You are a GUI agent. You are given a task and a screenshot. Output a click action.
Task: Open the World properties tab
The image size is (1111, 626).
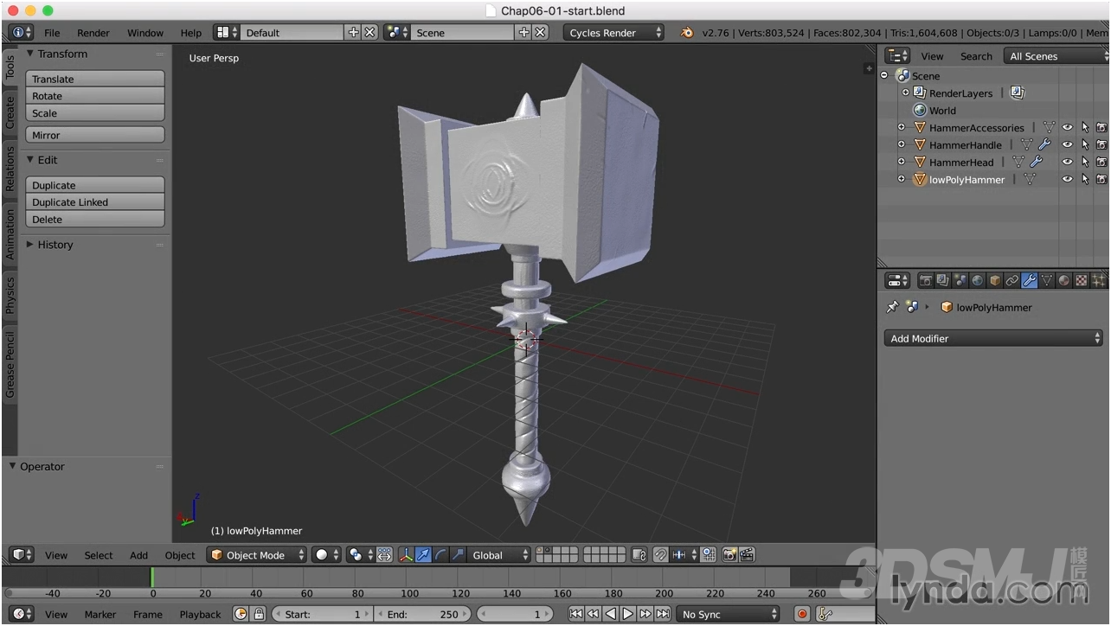[978, 280]
